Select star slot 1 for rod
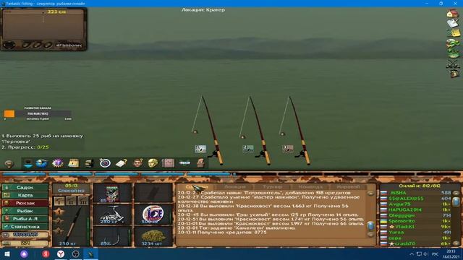463x260 pixels. coord(59,212)
